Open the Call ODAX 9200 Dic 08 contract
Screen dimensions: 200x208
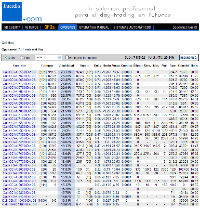click(19, 193)
